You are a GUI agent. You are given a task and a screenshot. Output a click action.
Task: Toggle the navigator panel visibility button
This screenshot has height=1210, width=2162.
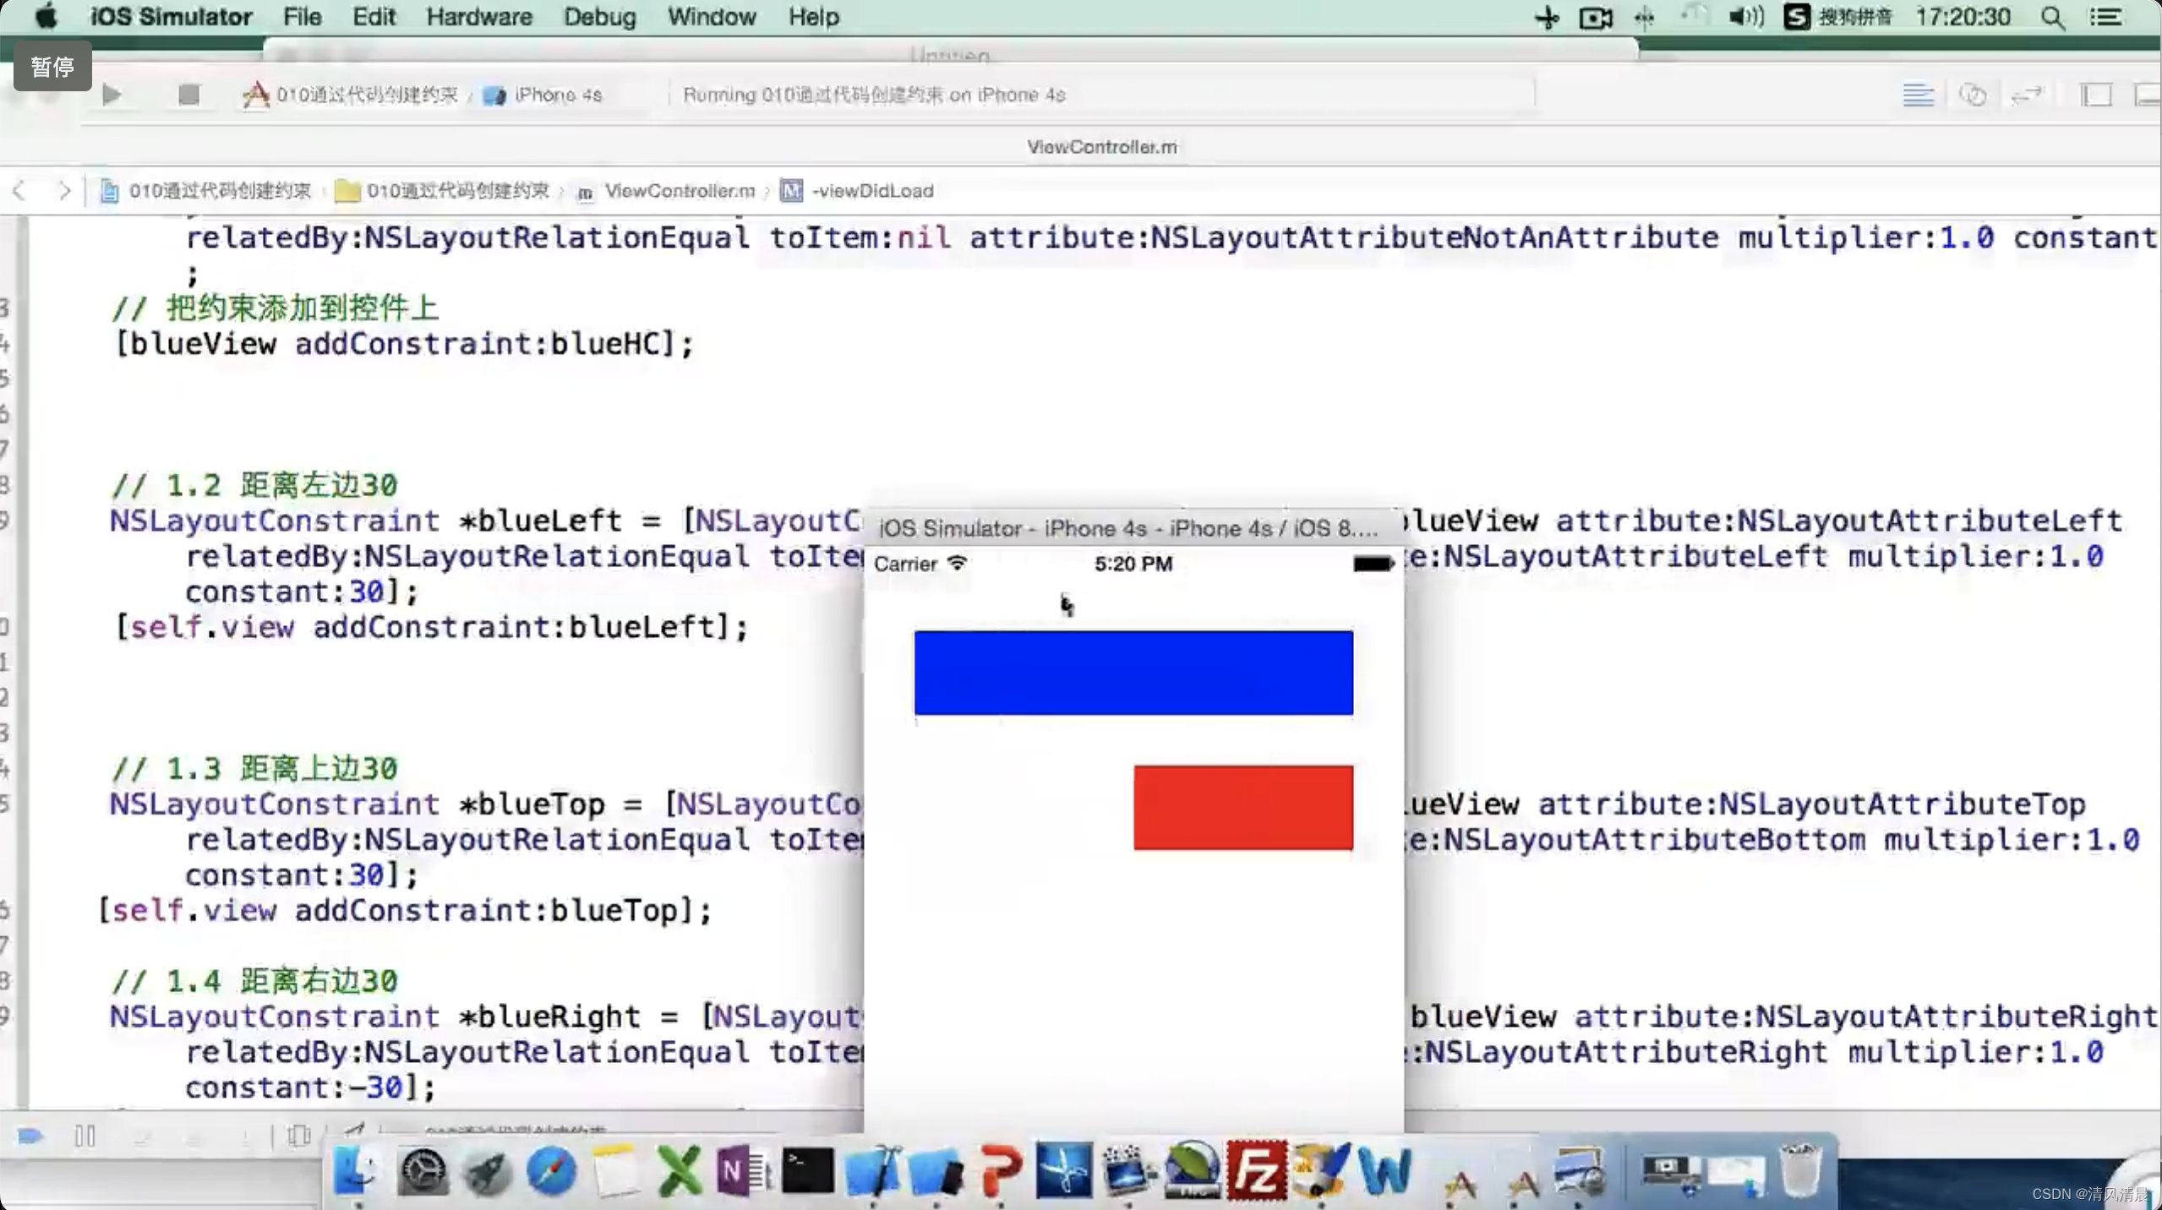[2096, 95]
